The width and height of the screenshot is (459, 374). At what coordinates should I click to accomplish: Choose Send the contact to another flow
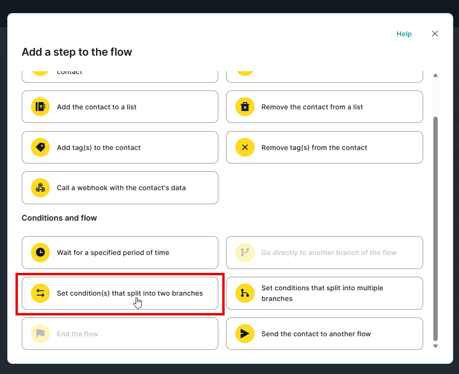pos(324,334)
